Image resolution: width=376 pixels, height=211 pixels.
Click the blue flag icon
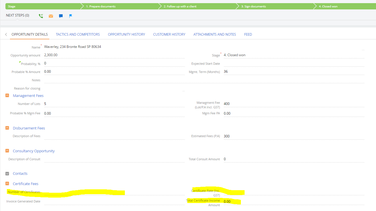pos(71,16)
